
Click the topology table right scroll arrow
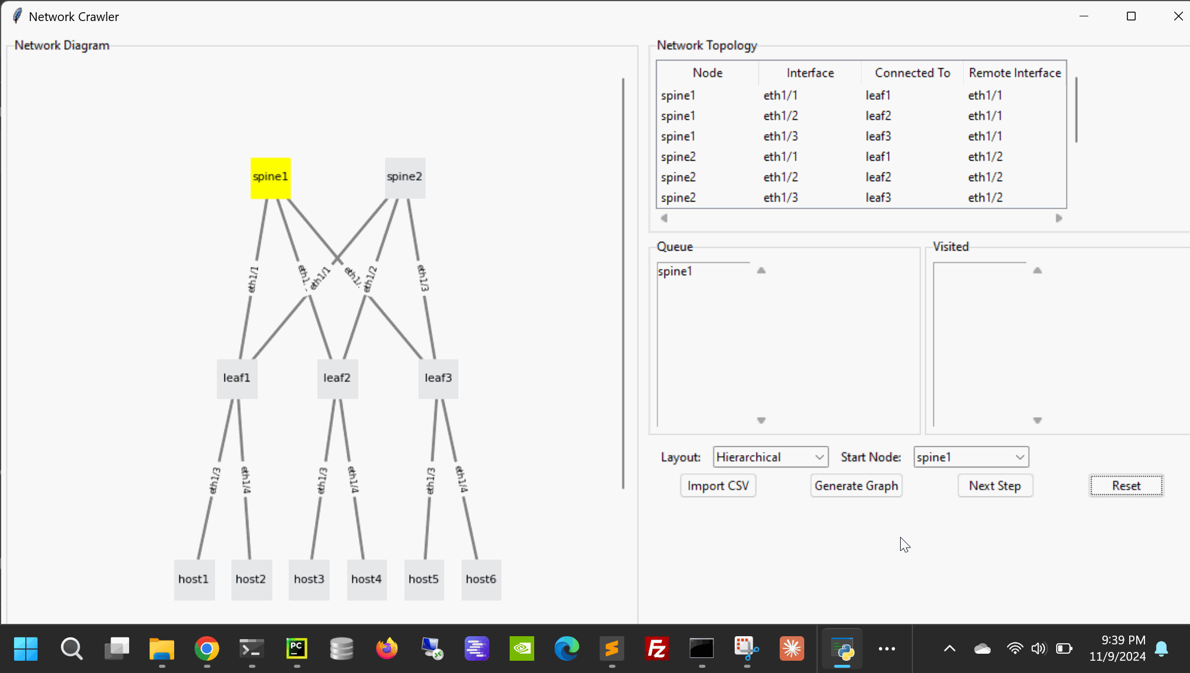click(1059, 218)
